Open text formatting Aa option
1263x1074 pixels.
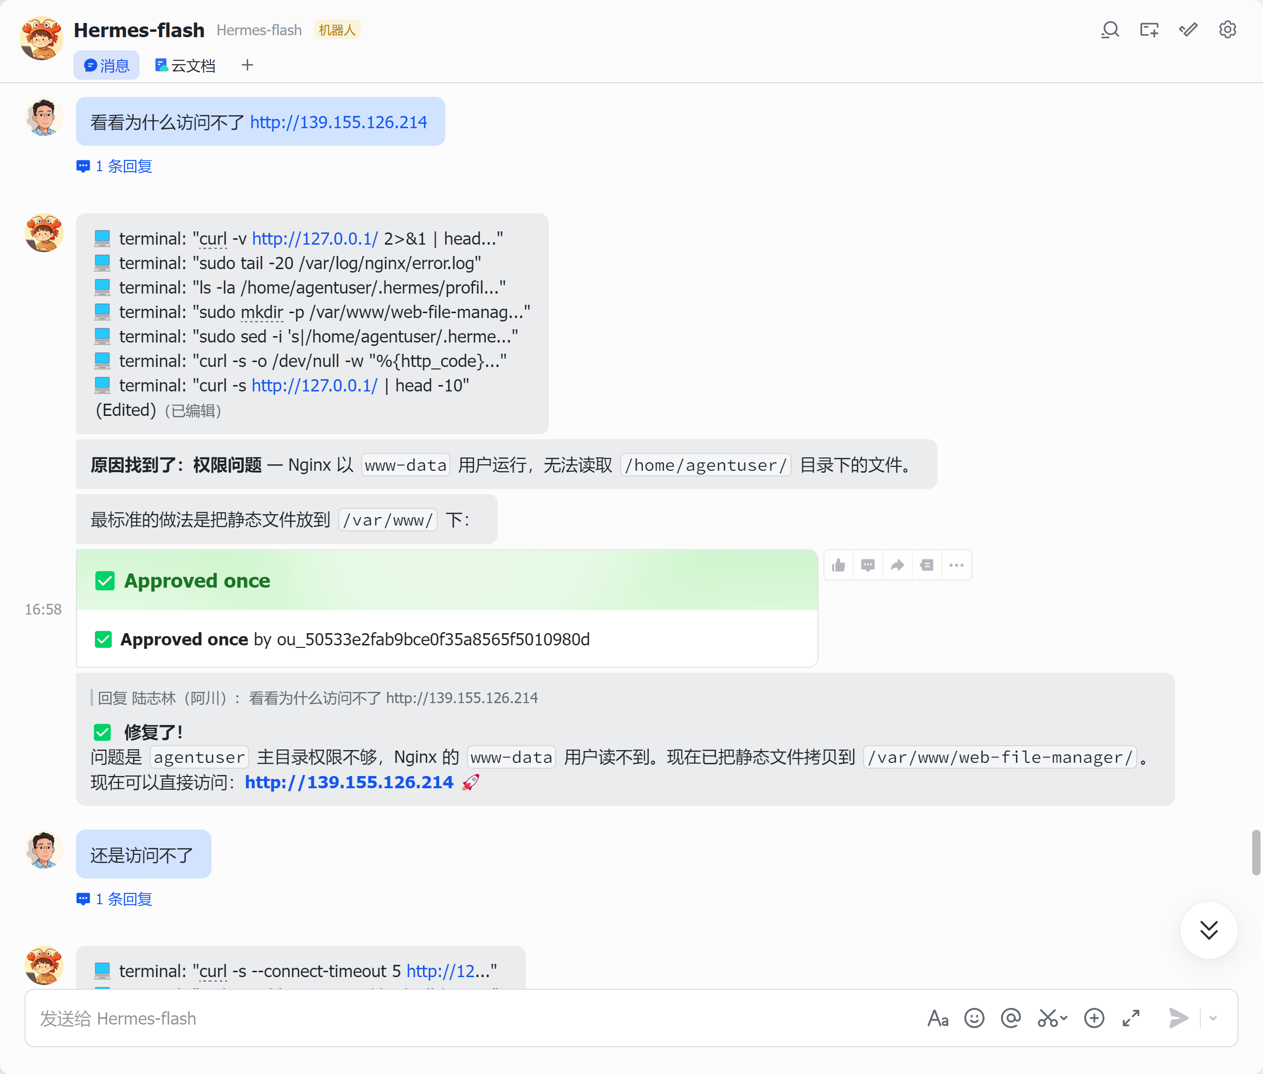937,1018
